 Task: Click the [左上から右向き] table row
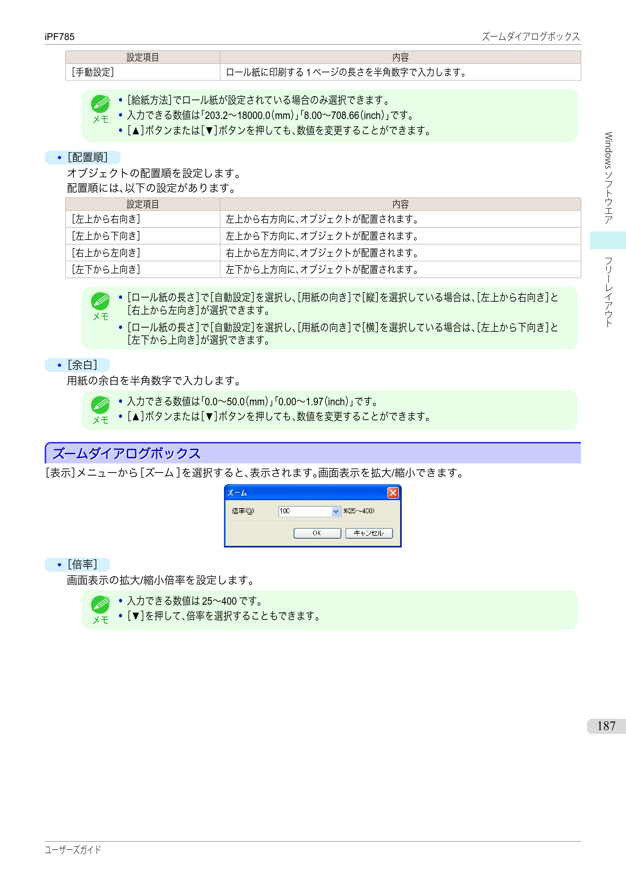(x=323, y=219)
